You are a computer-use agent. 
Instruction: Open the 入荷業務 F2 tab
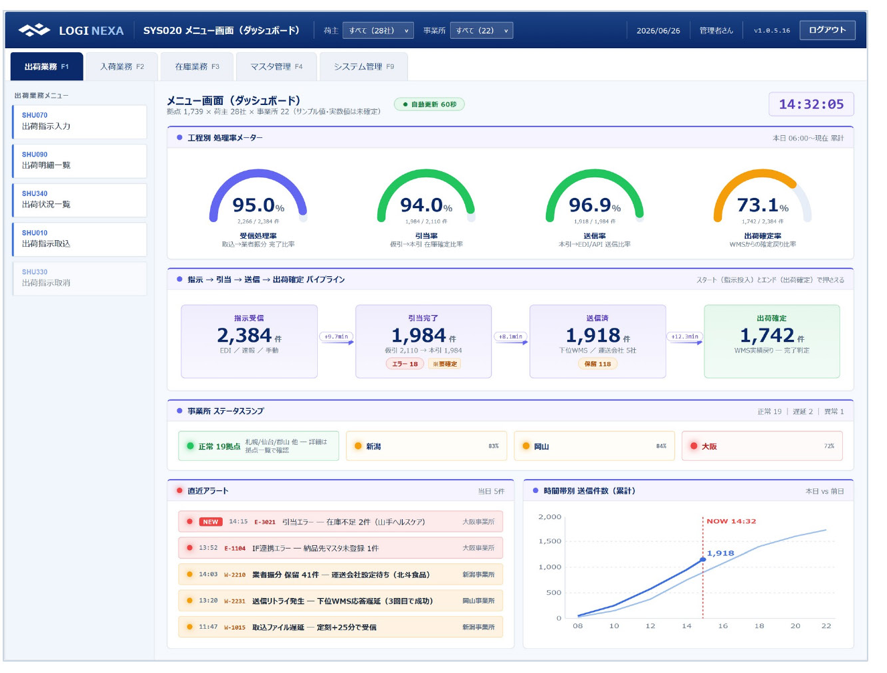[x=122, y=67]
